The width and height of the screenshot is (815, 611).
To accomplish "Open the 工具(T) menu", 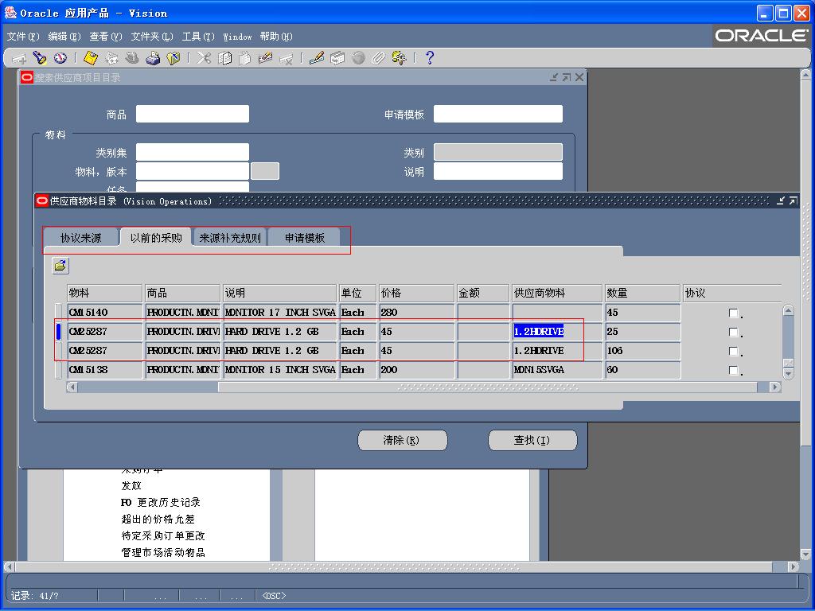I will point(198,37).
